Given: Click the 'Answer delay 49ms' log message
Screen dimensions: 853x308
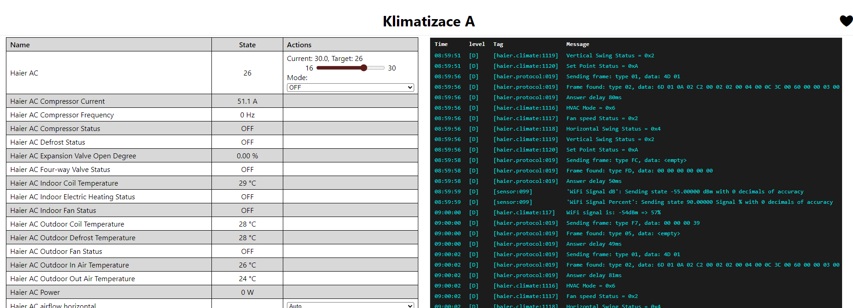Looking at the screenshot, I should click(594, 244).
